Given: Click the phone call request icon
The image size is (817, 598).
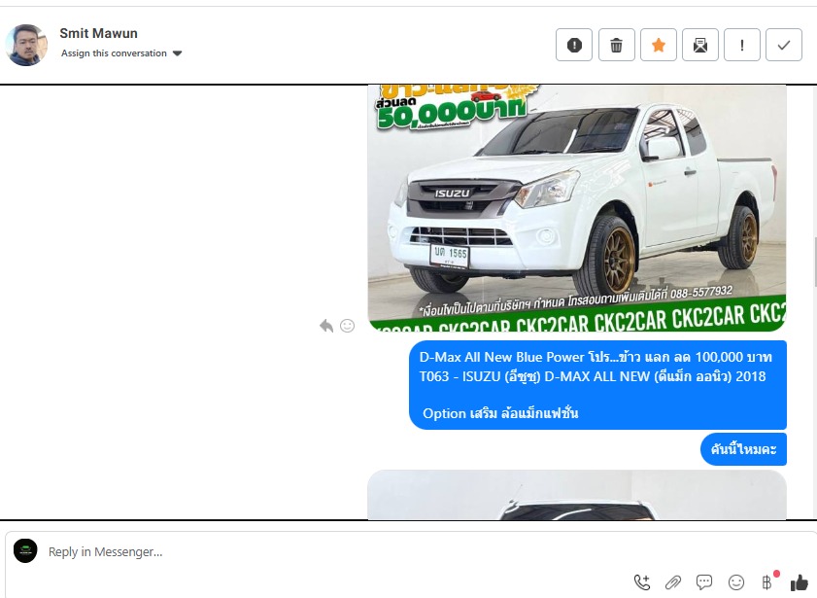Looking at the screenshot, I should [642, 582].
